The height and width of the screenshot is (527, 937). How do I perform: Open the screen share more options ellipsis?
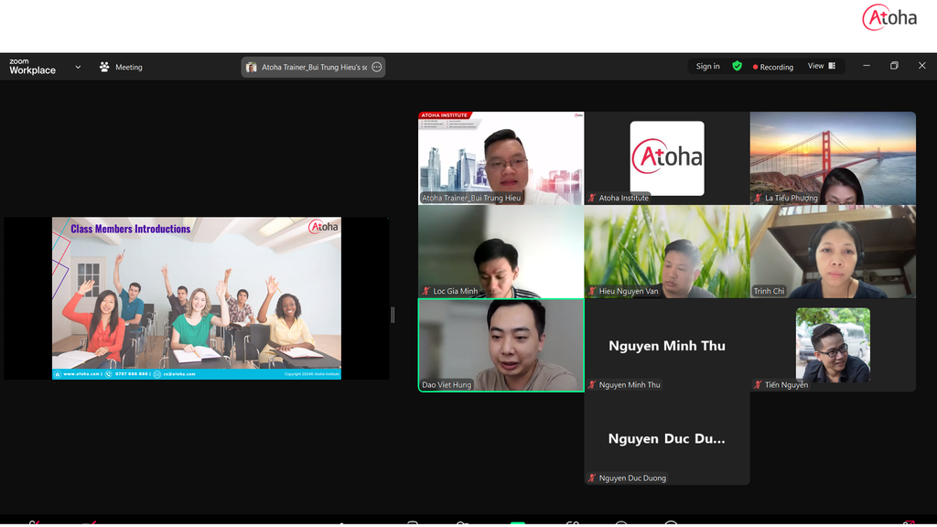[x=376, y=67]
